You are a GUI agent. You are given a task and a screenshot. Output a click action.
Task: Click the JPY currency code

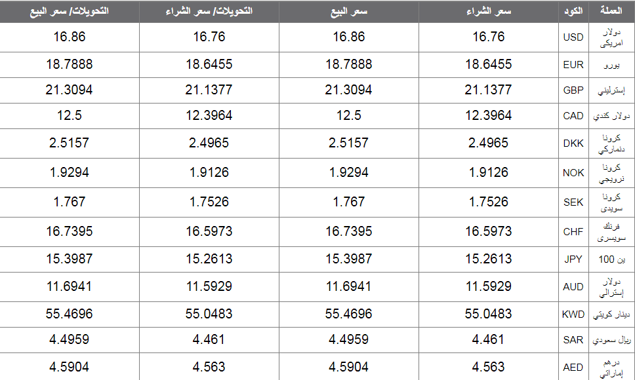(573, 259)
